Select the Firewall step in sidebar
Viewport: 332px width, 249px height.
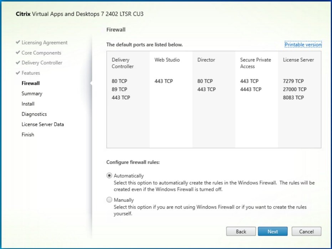pyautogui.click(x=31, y=83)
